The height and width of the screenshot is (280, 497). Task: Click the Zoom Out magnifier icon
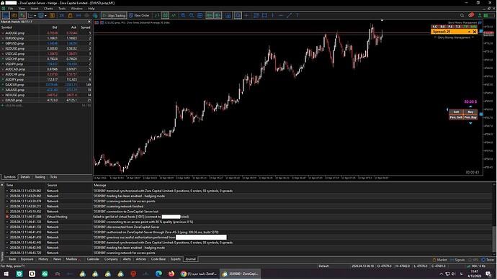[192, 15]
